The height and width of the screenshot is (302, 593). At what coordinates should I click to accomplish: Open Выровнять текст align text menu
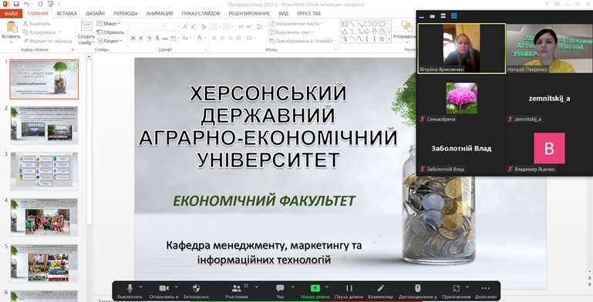click(x=291, y=32)
